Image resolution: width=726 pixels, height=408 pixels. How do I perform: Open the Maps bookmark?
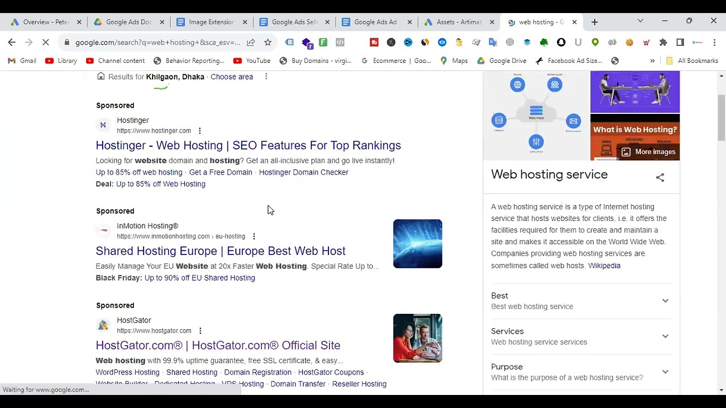(454, 61)
